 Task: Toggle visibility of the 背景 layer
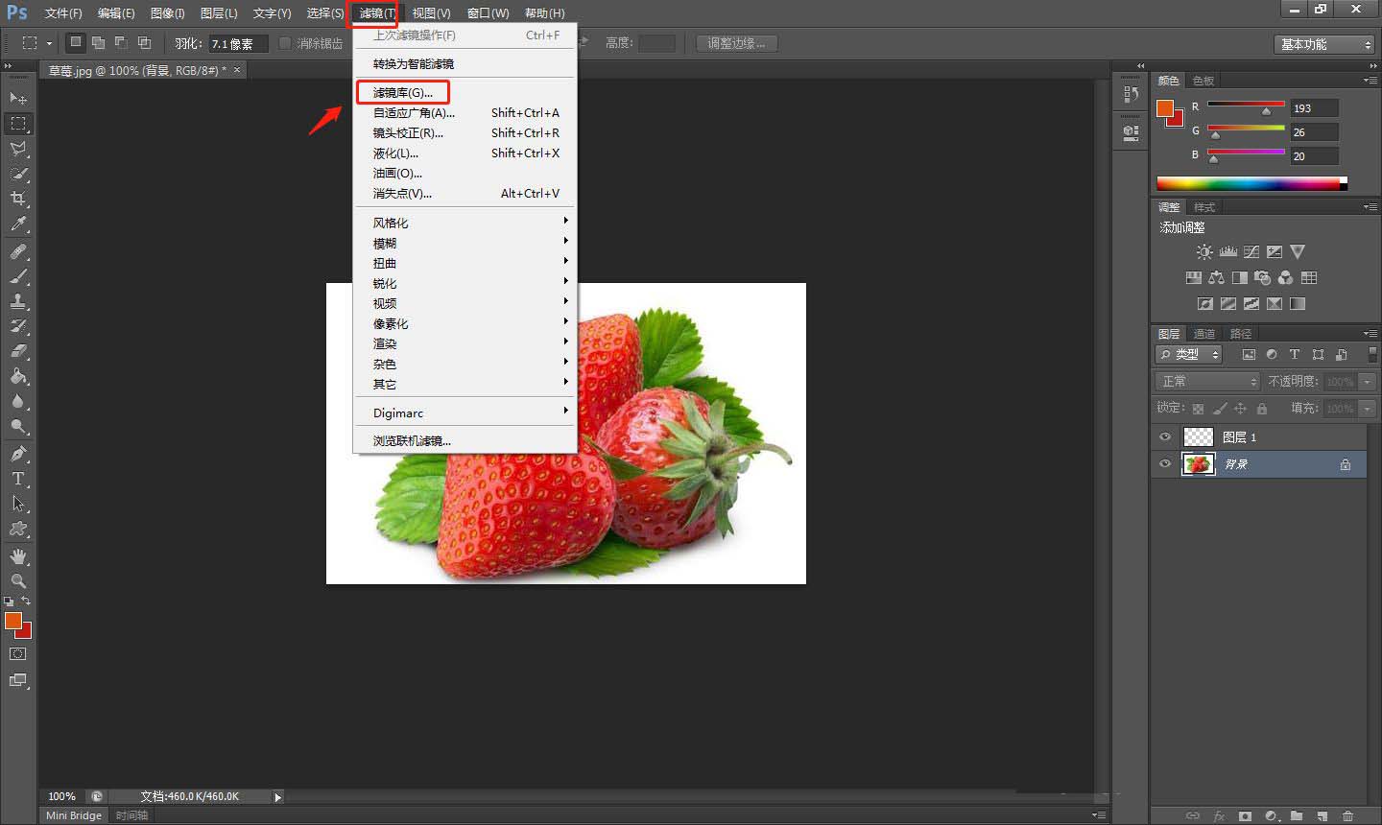1165,464
